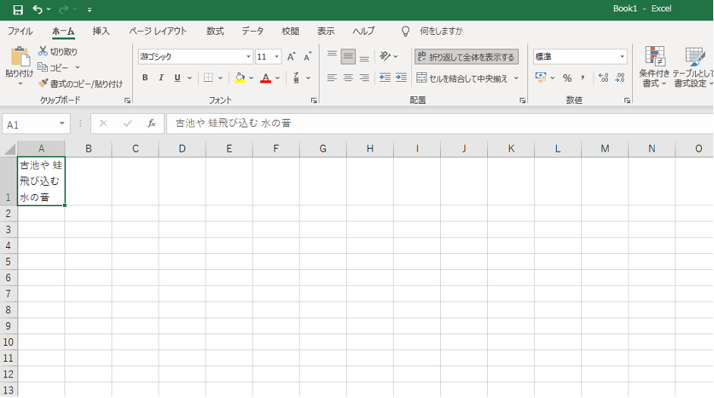Expand the 標準 number format dropdown

tap(622, 57)
